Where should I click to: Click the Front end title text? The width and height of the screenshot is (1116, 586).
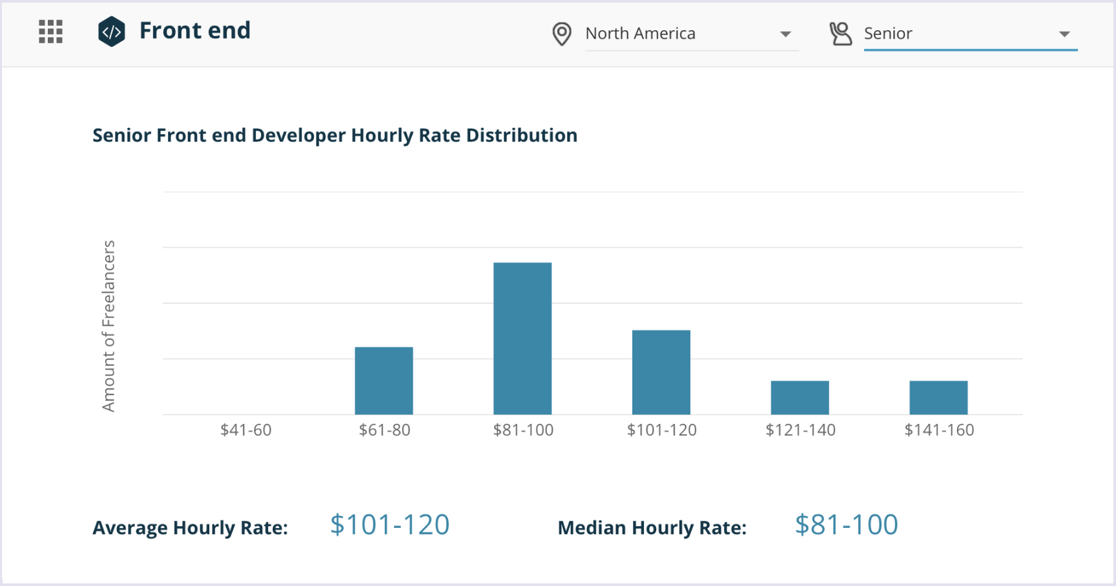[x=195, y=30]
